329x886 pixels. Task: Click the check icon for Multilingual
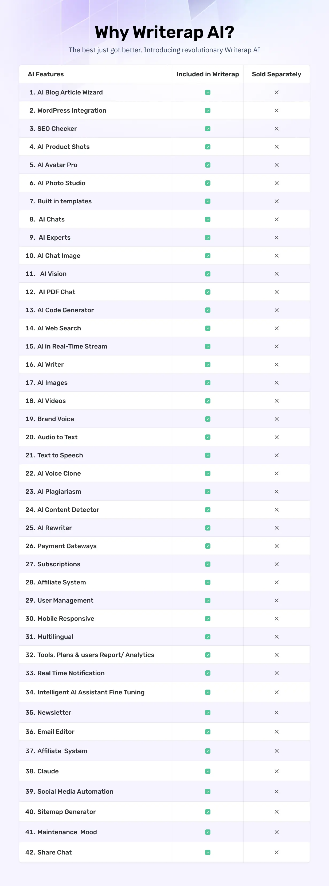pyautogui.click(x=207, y=637)
